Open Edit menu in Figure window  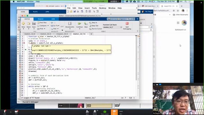(x=74, y=8)
